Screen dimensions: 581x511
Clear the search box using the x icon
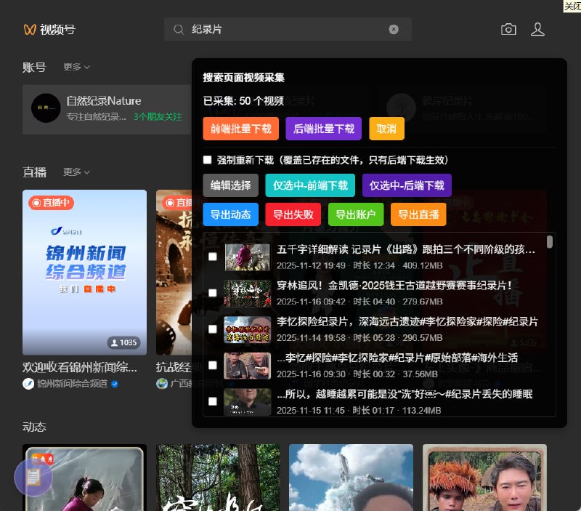(x=394, y=29)
